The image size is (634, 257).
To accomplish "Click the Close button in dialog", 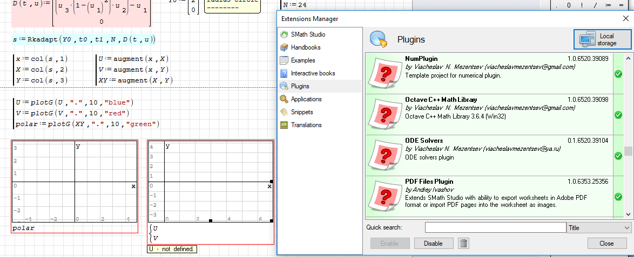I will coord(606,243).
